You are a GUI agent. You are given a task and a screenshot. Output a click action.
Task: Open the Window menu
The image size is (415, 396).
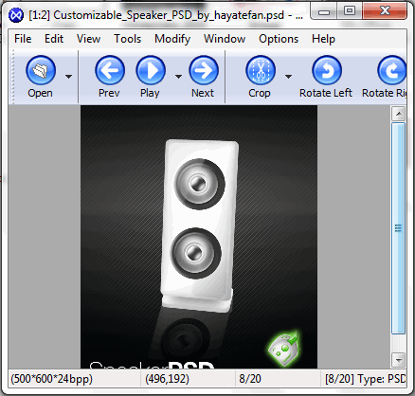(x=225, y=39)
